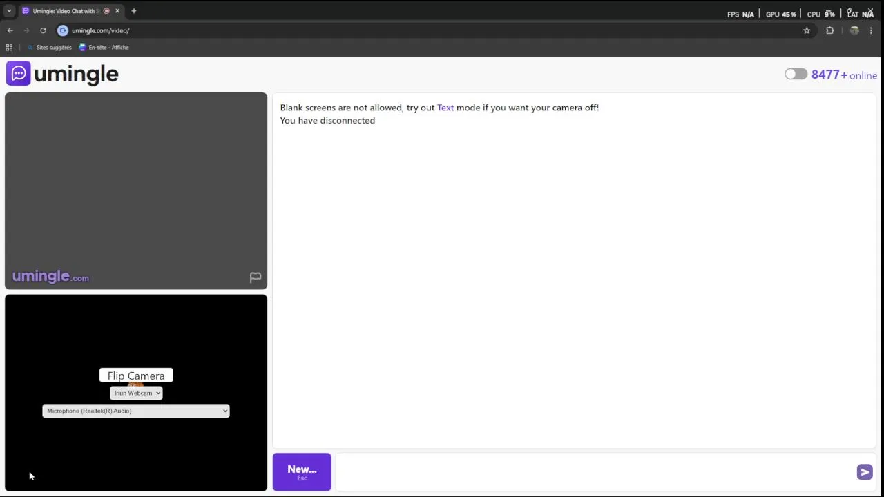This screenshot has width=884, height=497.
Task: Open the apps grid in bookmarks bar
Action: coord(9,48)
